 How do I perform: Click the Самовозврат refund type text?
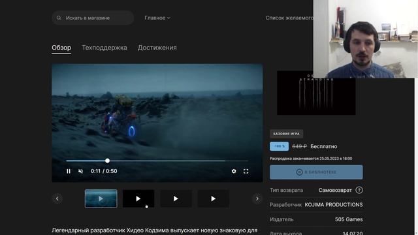tap(335, 190)
